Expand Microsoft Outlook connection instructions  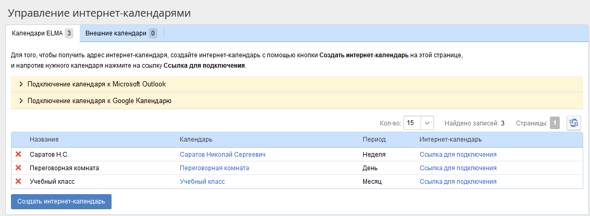click(x=96, y=84)
